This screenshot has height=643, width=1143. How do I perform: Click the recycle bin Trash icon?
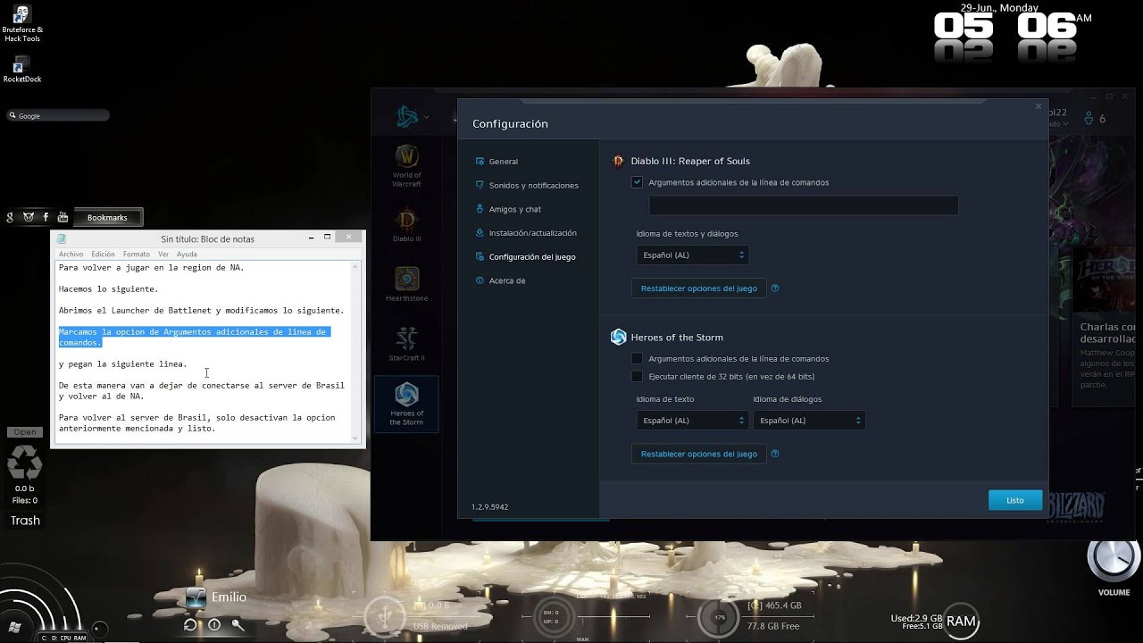point(24,463)
